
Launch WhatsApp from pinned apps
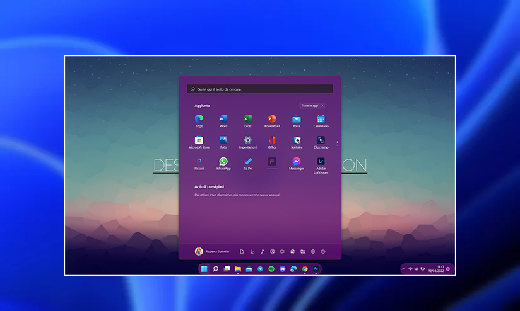[x=223, y=164]
